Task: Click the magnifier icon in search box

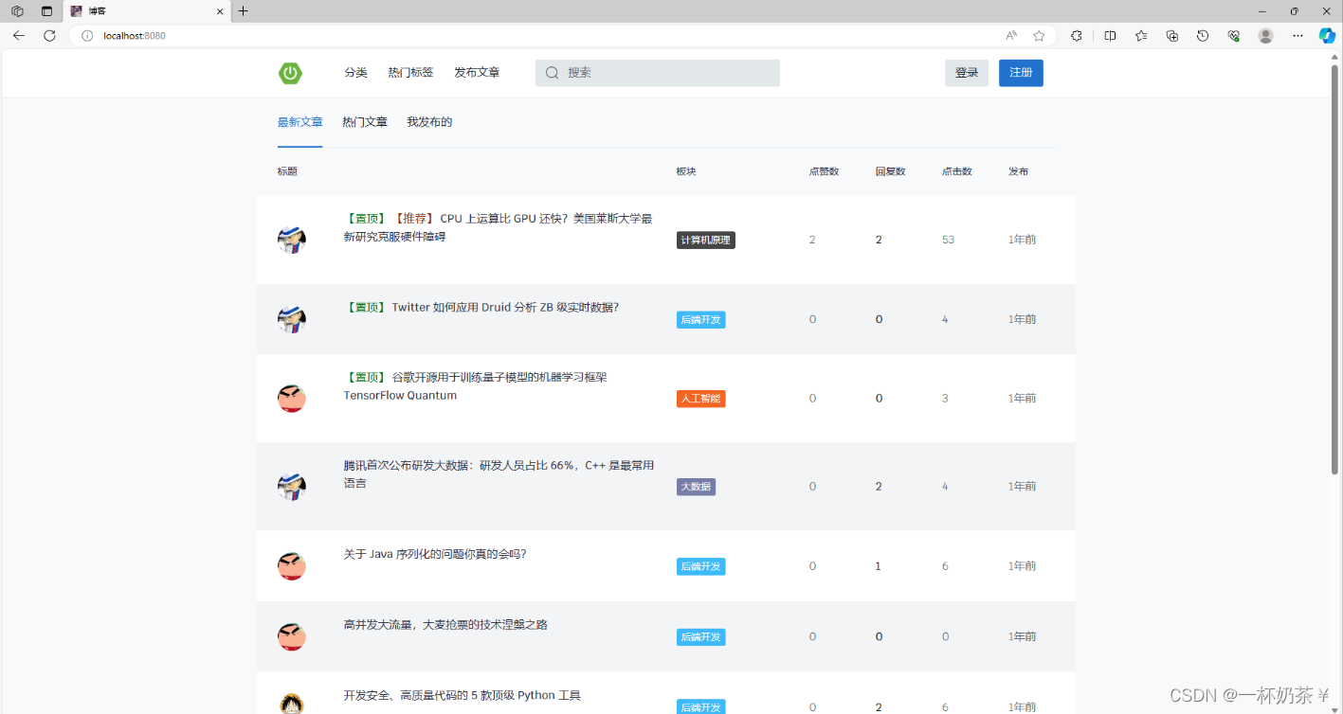Action: (x=552, y=73)
